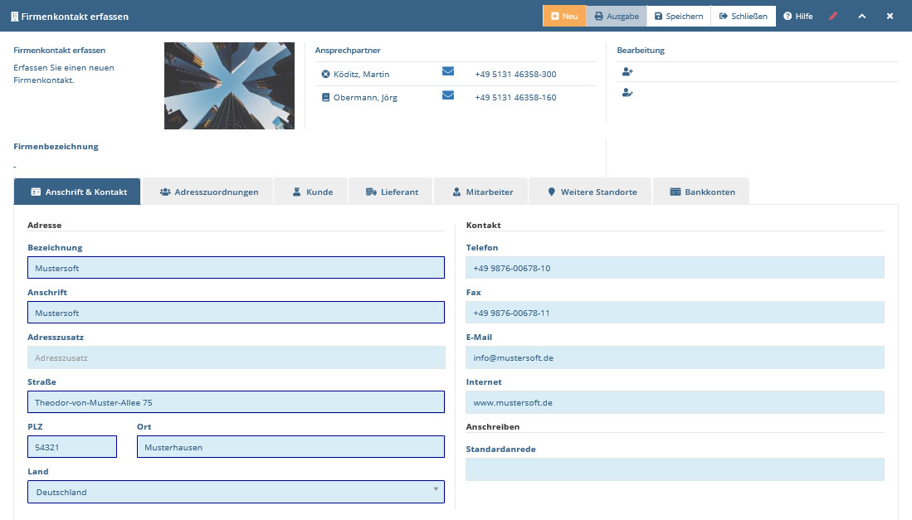Click the envelope icon for Obermann, Jörg
The image size is (912, 520).
coord(448,96)
